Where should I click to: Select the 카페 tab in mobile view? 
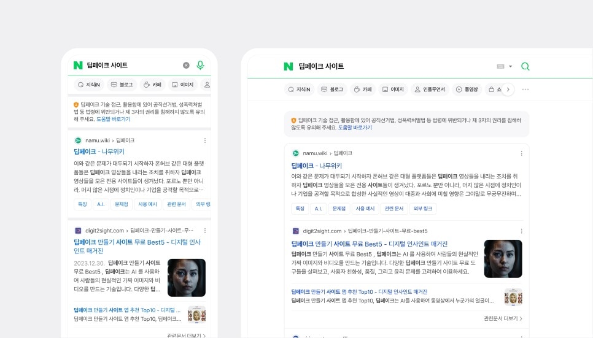[152, 85]
